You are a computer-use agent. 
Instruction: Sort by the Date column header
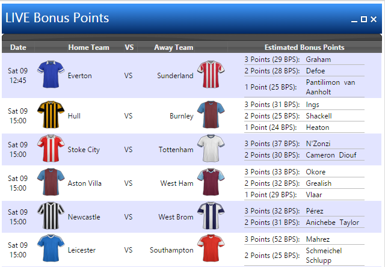18,47
